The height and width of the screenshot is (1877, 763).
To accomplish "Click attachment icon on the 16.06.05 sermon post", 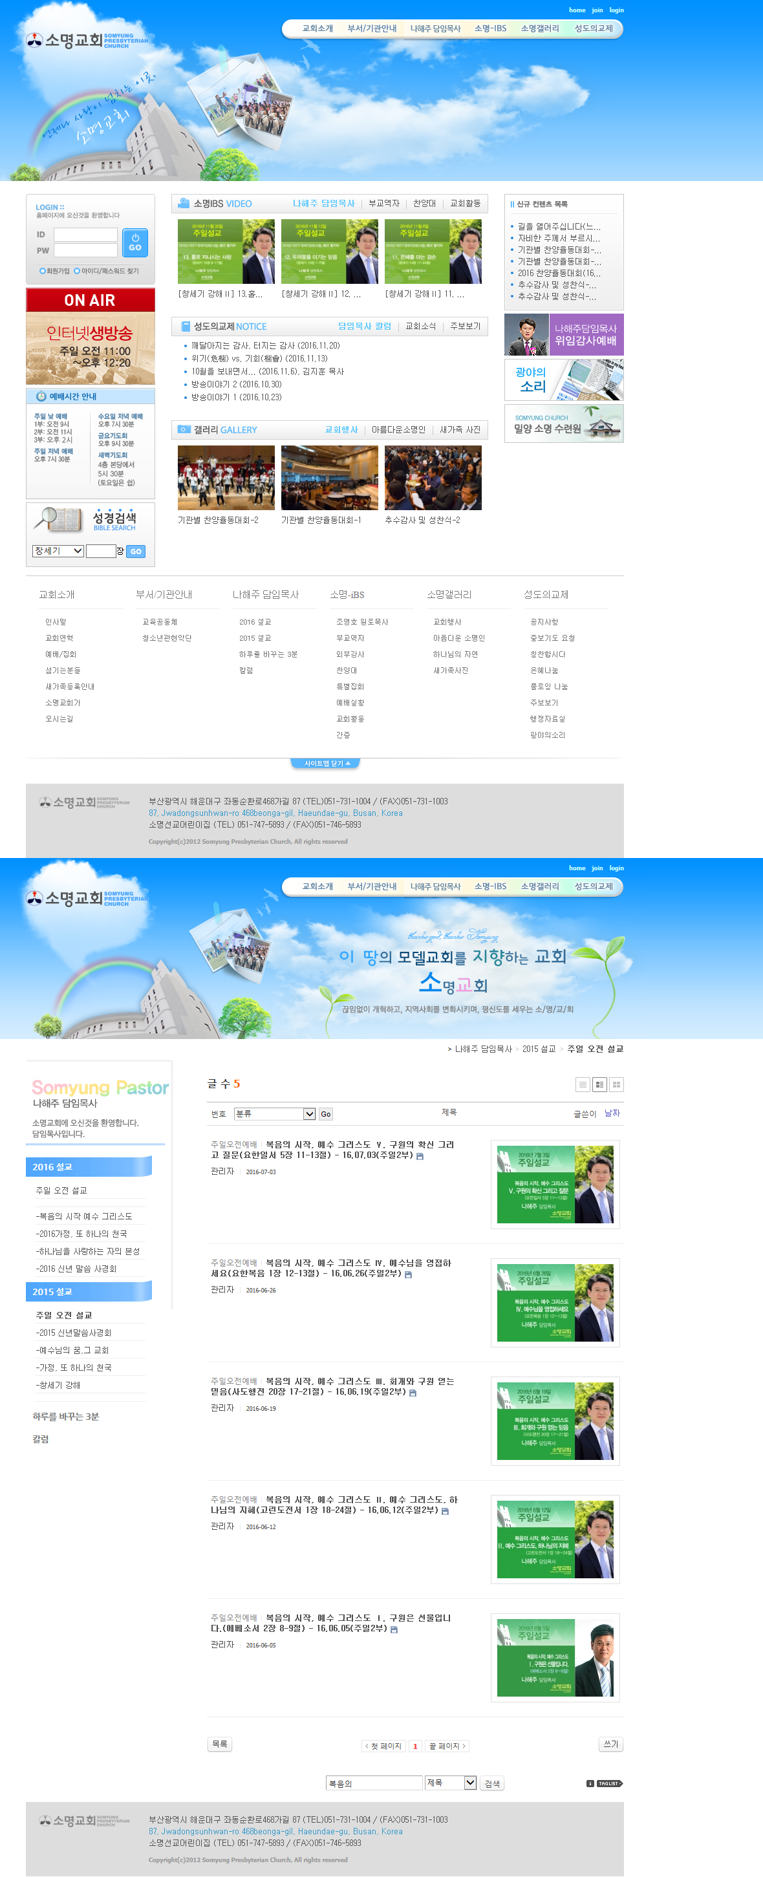I will tap(394, 1629).
